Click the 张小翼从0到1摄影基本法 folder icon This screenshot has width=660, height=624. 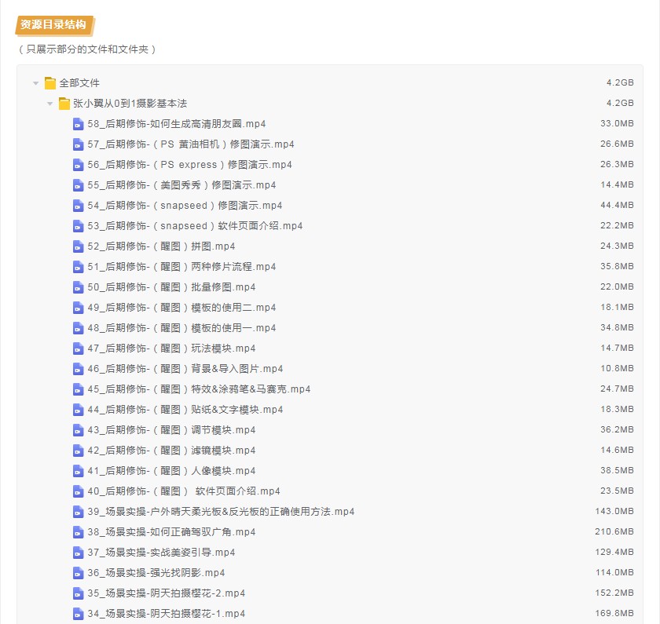point(64,104)
